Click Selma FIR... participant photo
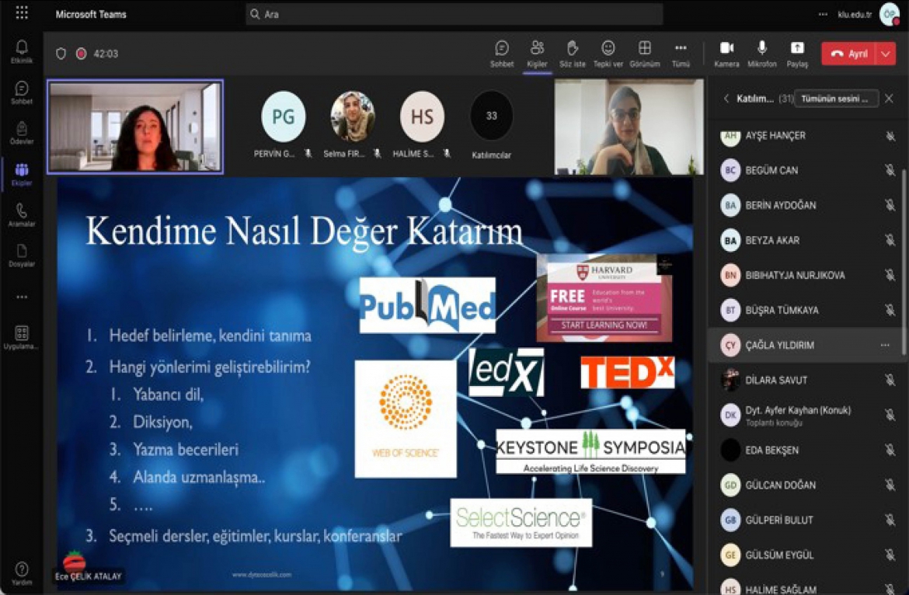The height and width of the screenshot is (595, 909). (353, 117)
